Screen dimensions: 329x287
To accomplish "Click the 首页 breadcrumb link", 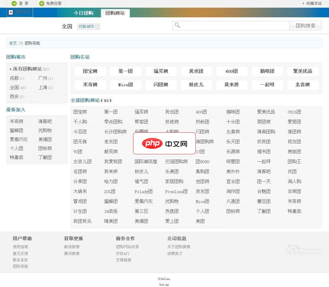I will 13,43.
